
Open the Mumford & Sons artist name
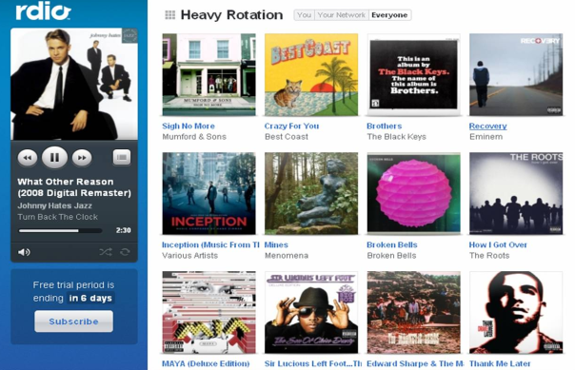tap(194, 137)
